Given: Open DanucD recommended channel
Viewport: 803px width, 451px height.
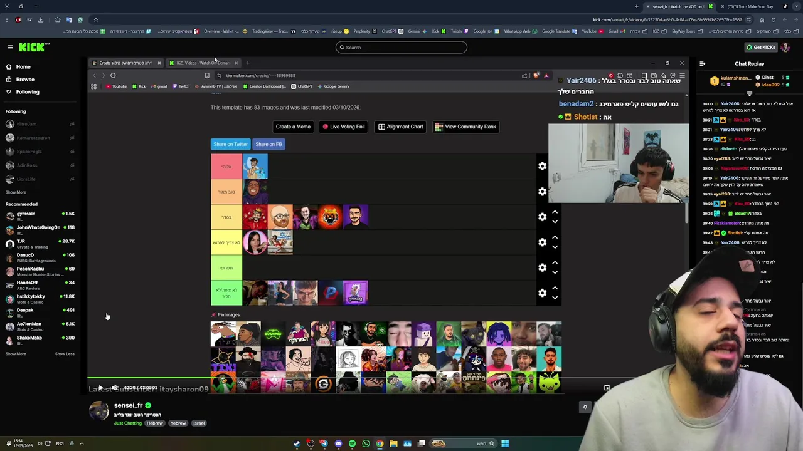Looking at the screenshot, I should tap(40, 257).
